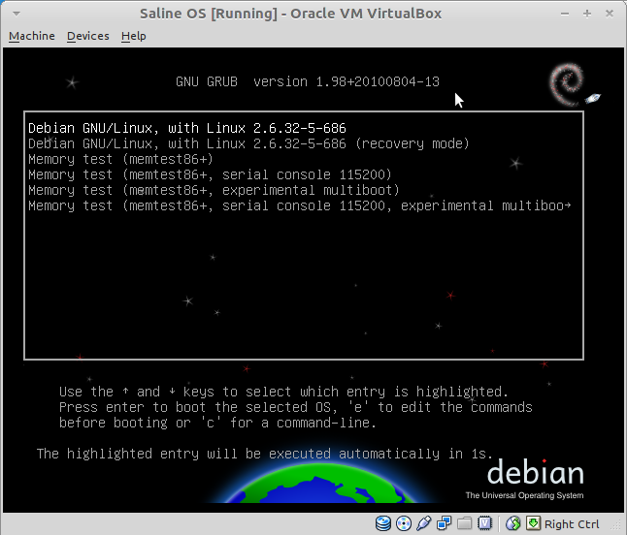
Task: Maximize the VirtualBox window with plus button
Action: point(587,14)
